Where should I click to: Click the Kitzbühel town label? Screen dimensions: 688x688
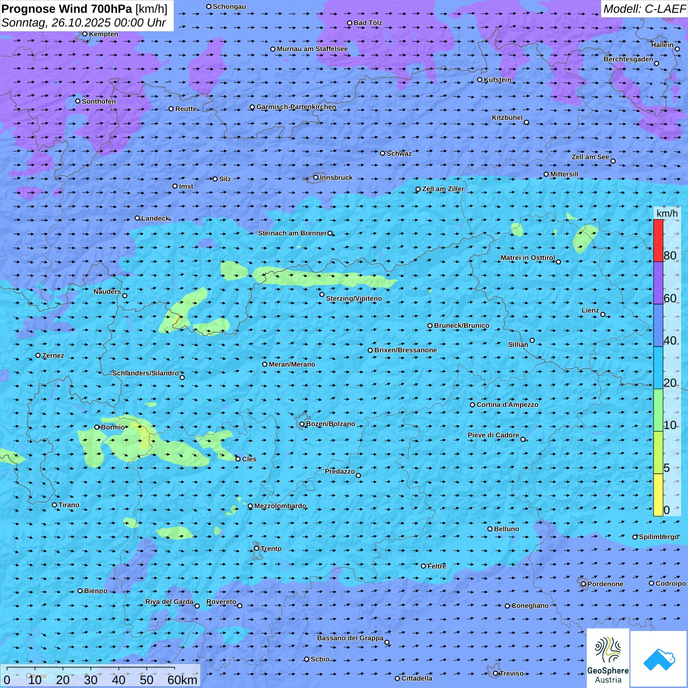click(507, 117)
